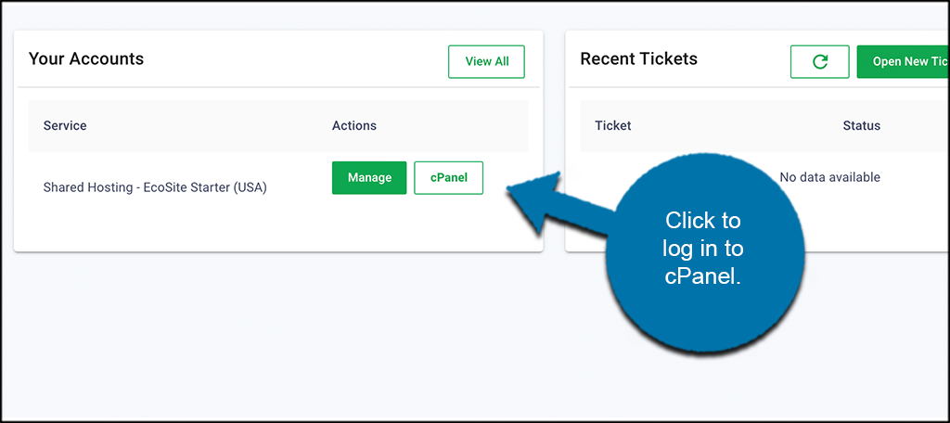Screen dimensions: 950x423
Task: Click the refresh tickets icon
Action: point(819,61)
